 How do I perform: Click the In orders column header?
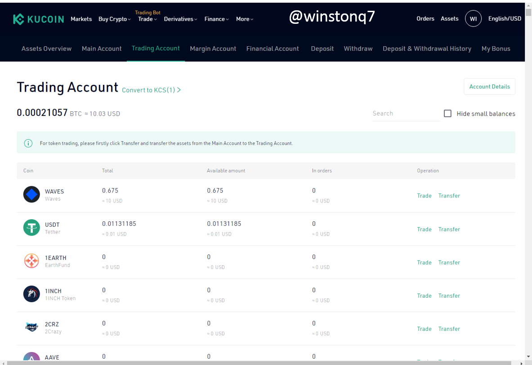[x=322, y=171]
